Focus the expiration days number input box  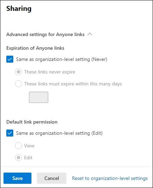tap(38, 97)
